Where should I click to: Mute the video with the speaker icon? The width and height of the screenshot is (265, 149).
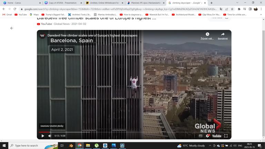pyautogui.click(x=50, y=136)
